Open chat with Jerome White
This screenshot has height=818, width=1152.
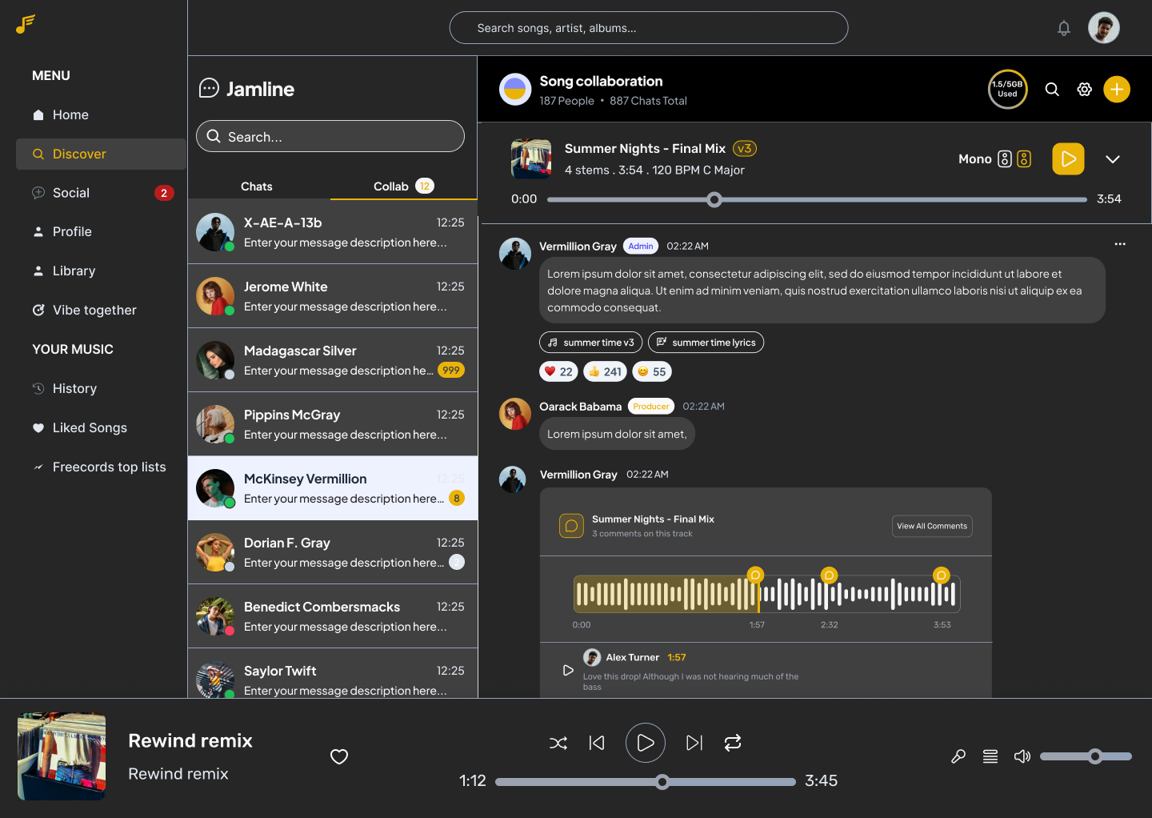click(x=333, y=296)
